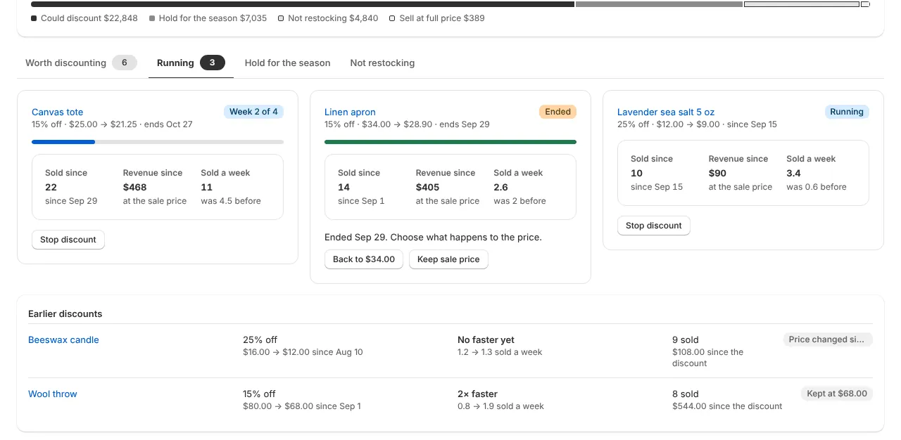Click Canvas tote blue progress bar
The height and width of the screenshot is (440, 901).
tap(63, 142)
